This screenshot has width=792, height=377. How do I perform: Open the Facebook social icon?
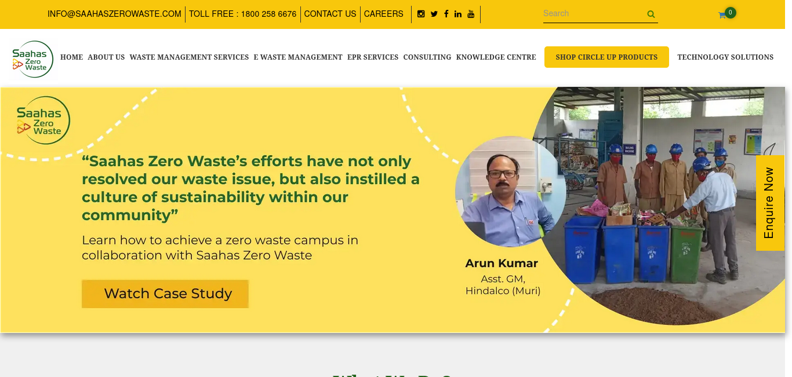tap(446, 14)
